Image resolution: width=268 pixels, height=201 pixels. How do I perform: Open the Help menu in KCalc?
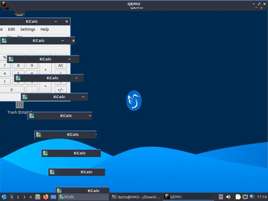(44, 29)
